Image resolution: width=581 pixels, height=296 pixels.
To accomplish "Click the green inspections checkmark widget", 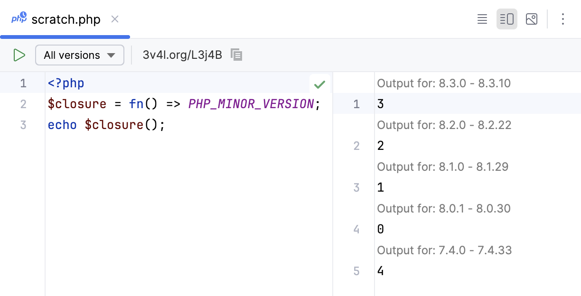I will 319,84.
